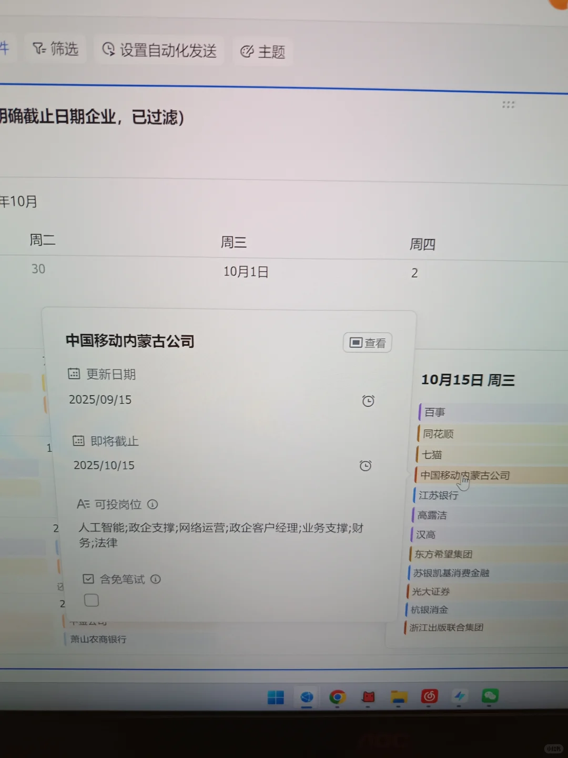
Task: Click the 10月1日 date cell
Action: pos(246,272)
